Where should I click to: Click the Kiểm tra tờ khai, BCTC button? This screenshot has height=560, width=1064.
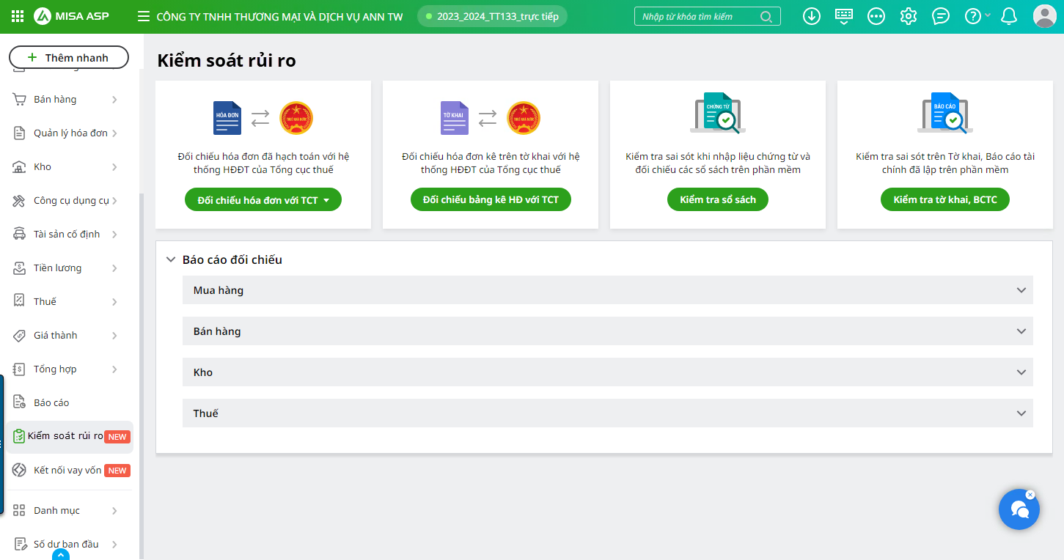point(945,199)
